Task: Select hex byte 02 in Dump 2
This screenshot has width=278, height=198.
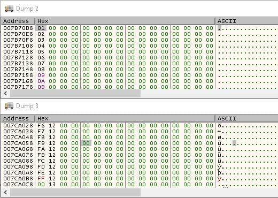Action: click(x=41, y=34)
